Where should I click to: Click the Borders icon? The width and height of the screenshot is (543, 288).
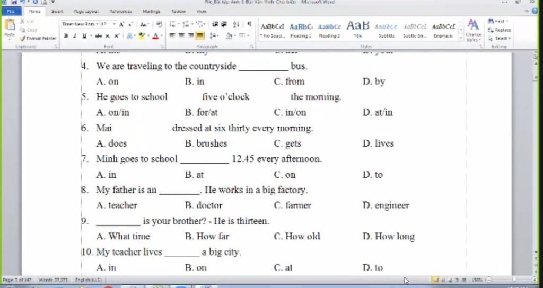point(242,35)
